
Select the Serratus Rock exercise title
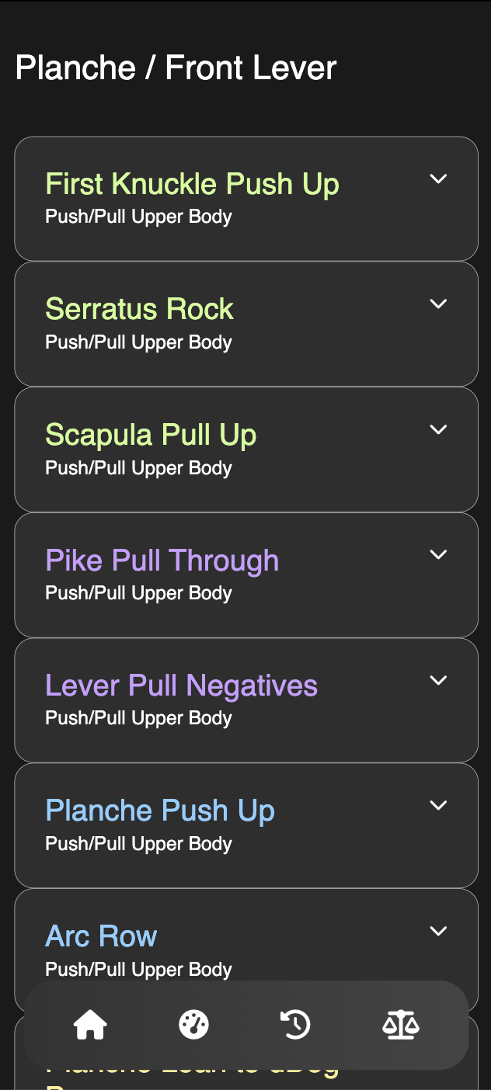[x=139, y=309]
